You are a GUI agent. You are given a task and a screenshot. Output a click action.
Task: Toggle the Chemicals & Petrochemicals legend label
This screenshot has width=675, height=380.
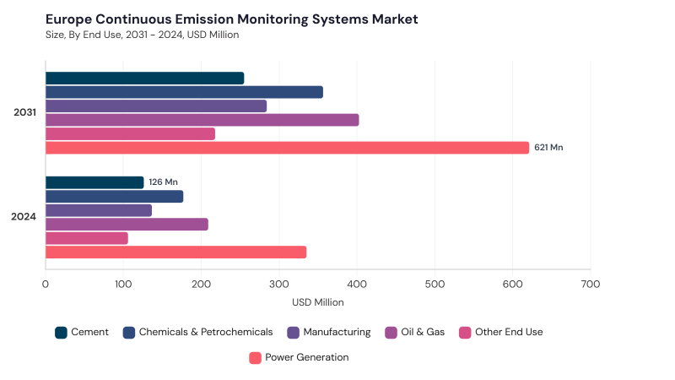coord(206,332)
